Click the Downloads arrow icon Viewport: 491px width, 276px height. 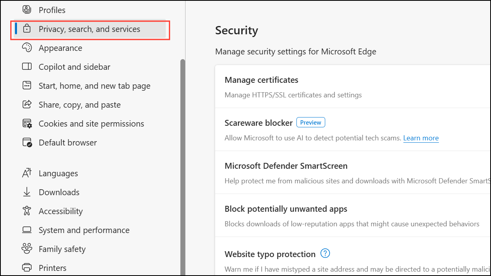(x=27, y=192)
